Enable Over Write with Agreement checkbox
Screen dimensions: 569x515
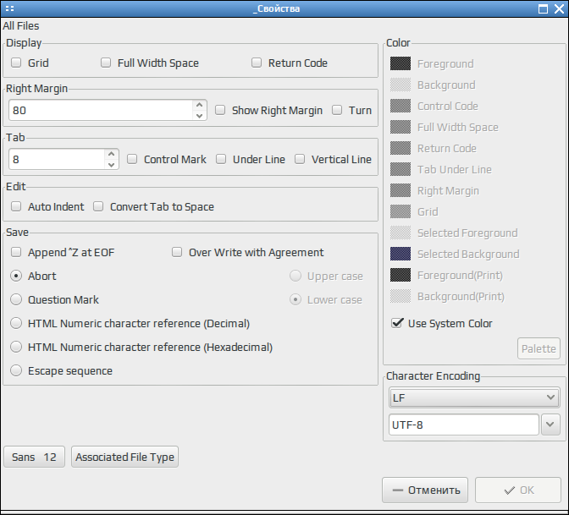click(177, 252)
